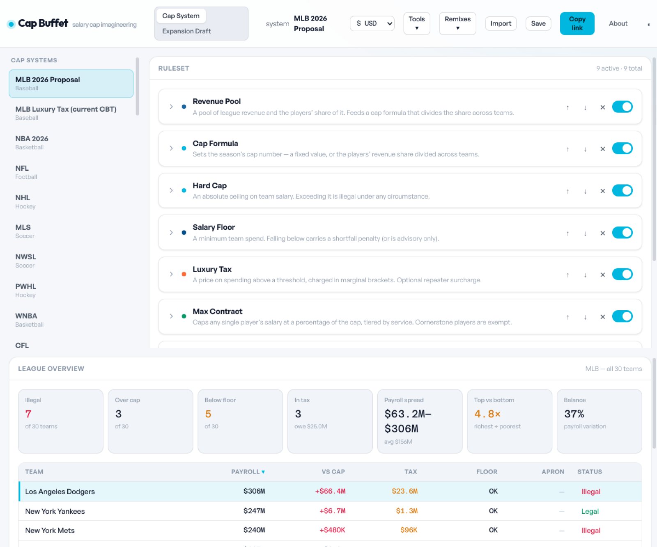Toggle the Luxury Tax rule off
The width and height of the screenshot is (657, 547).
point(622,274)
